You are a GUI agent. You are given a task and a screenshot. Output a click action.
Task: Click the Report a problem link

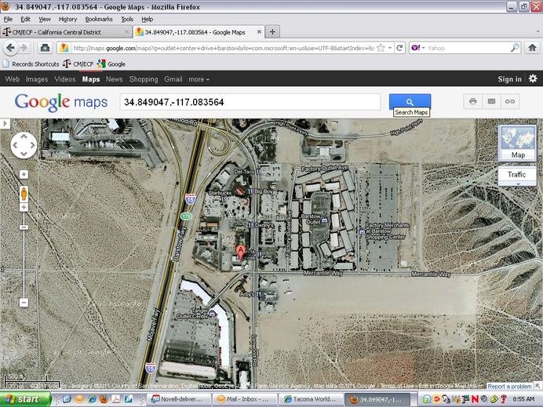[x=509, y=386]
